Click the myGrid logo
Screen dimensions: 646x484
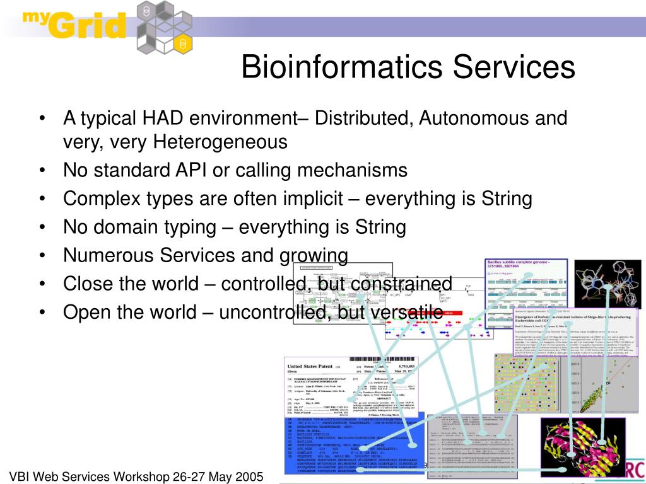[x=74, y=25]
